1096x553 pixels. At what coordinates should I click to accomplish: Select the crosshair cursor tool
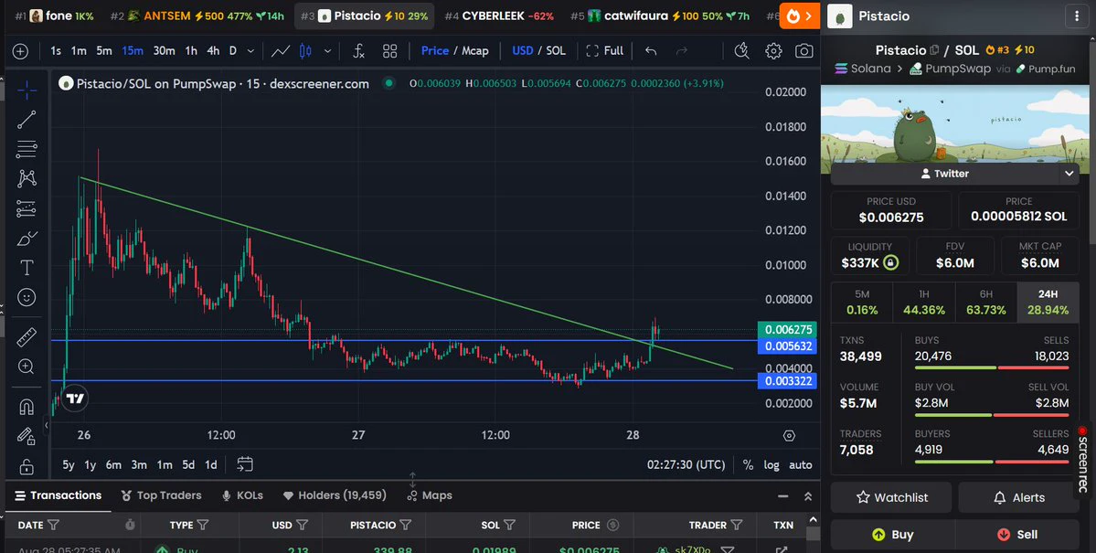[x=27, y=90]
